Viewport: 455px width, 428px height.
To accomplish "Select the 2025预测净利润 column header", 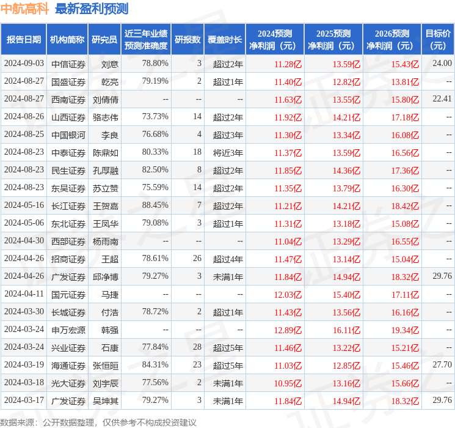I will 333,39.
